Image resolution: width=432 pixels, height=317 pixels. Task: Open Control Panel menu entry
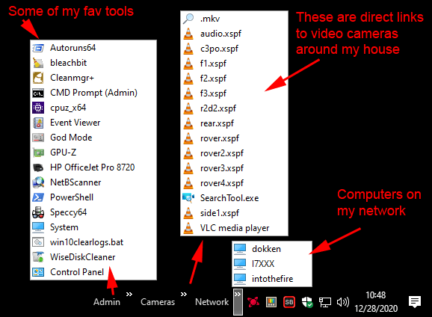click(93, 272)
